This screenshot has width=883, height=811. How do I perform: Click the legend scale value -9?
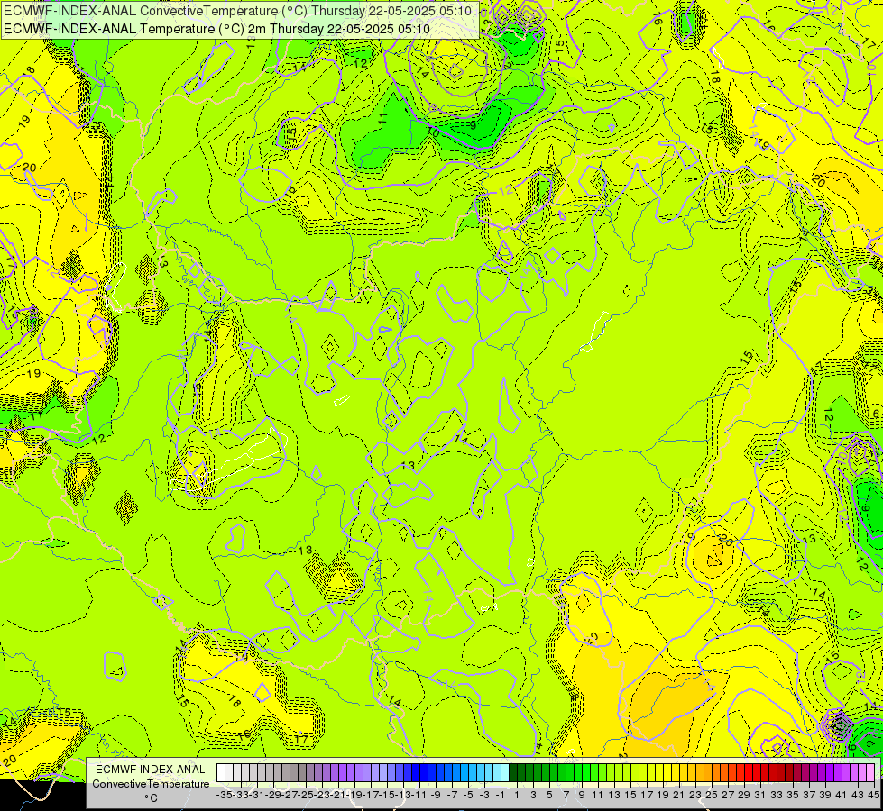click(436, 795)
